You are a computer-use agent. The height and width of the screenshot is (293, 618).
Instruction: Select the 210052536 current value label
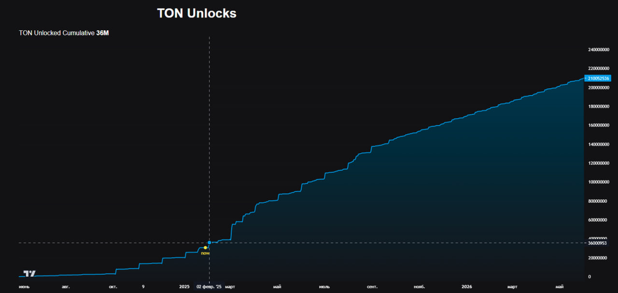tap(599, 78)
